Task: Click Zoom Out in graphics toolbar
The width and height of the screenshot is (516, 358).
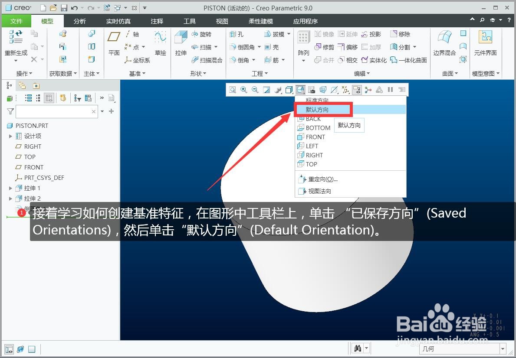Action: (x=255, y=90)
